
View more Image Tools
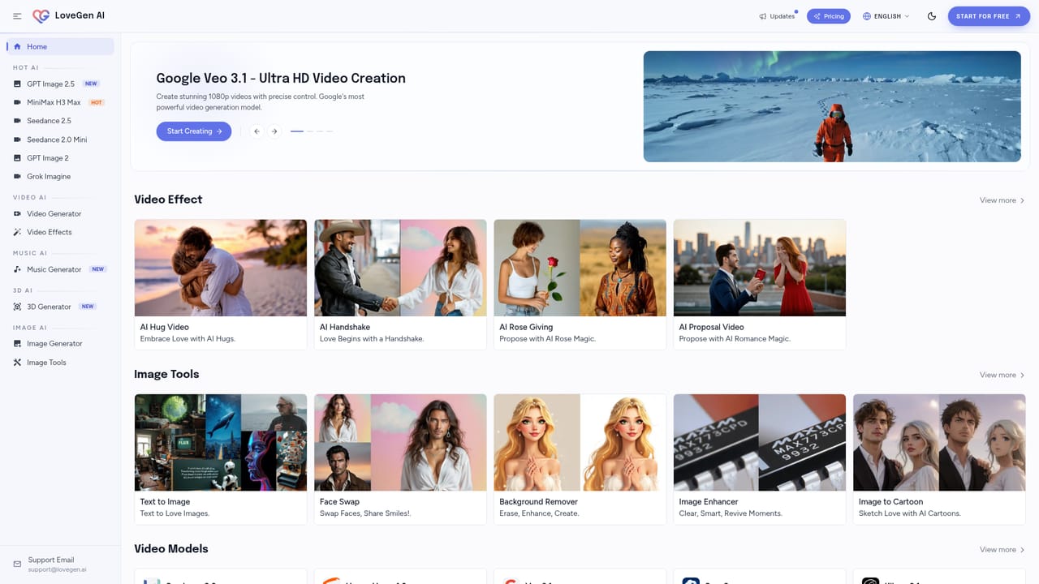point(1002,375)
